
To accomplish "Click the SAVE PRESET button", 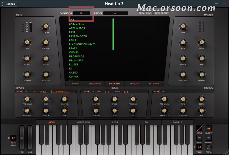I will point(162,13).
